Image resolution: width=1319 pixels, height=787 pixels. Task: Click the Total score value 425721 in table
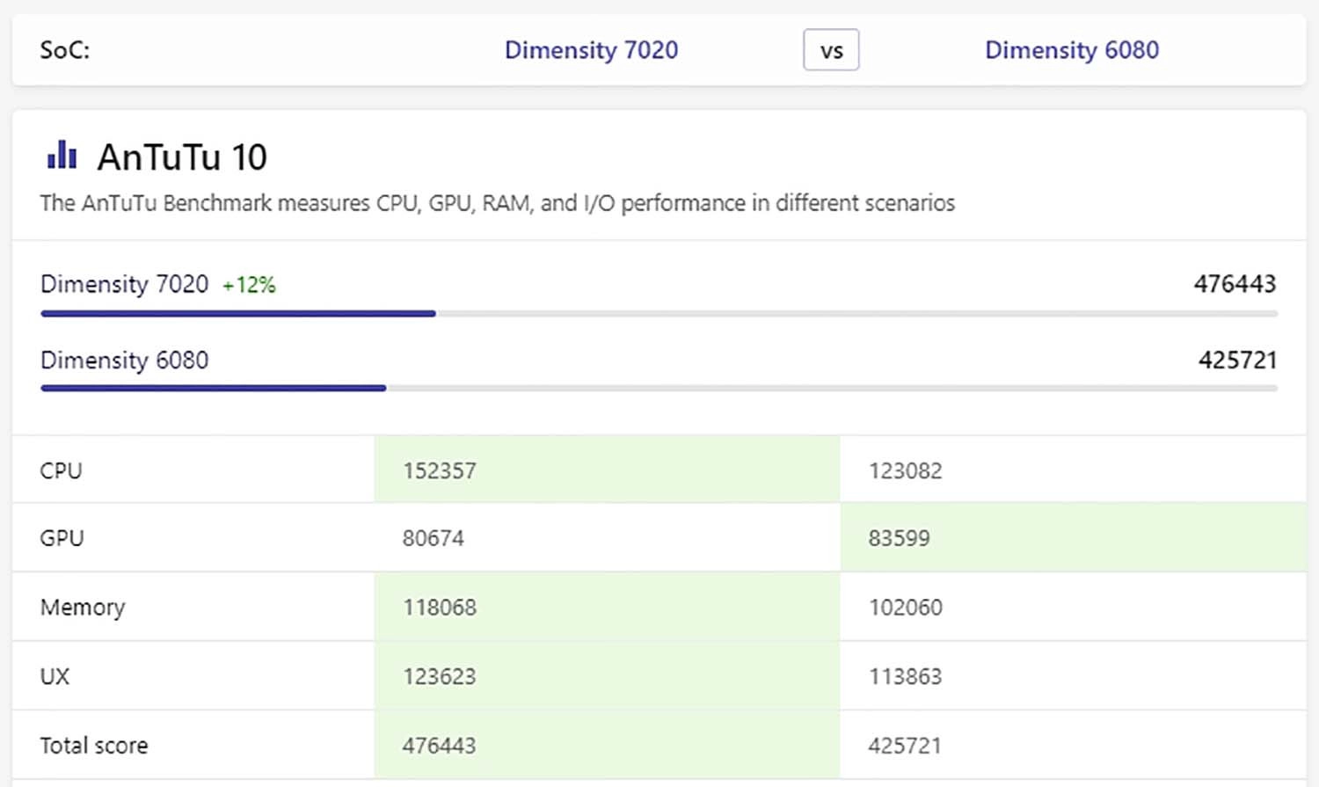click(905, 746)
